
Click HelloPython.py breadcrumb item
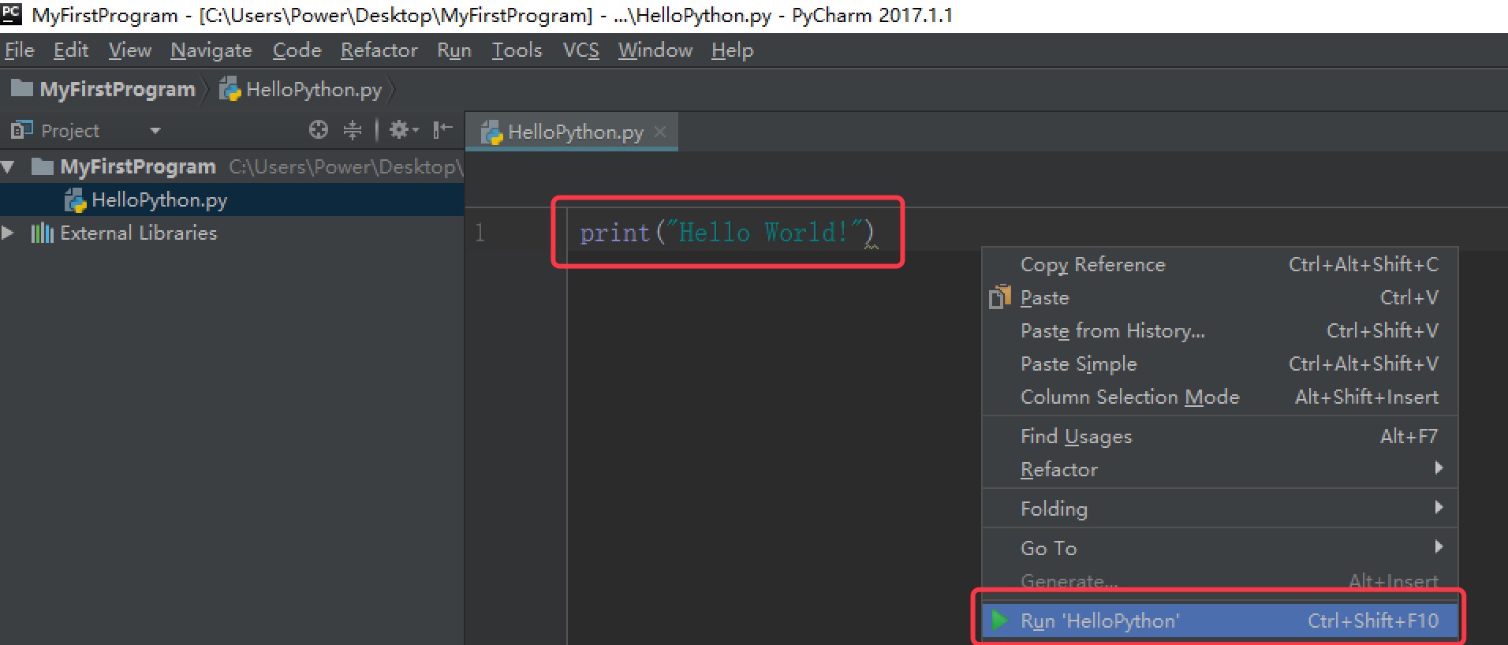(313, 90)
